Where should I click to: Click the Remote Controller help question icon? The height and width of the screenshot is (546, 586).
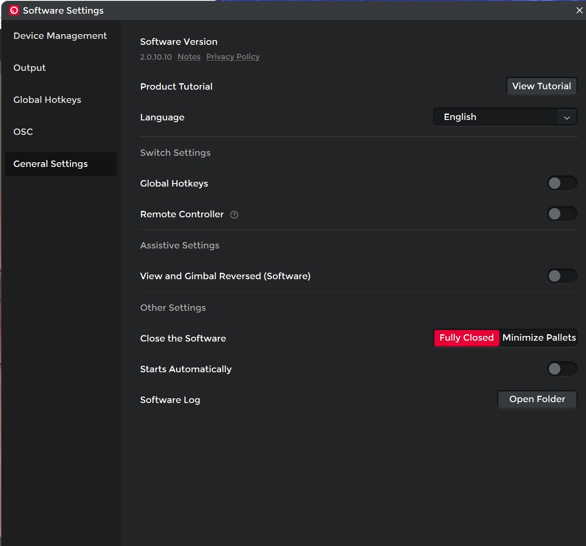[x=234, y=215]
